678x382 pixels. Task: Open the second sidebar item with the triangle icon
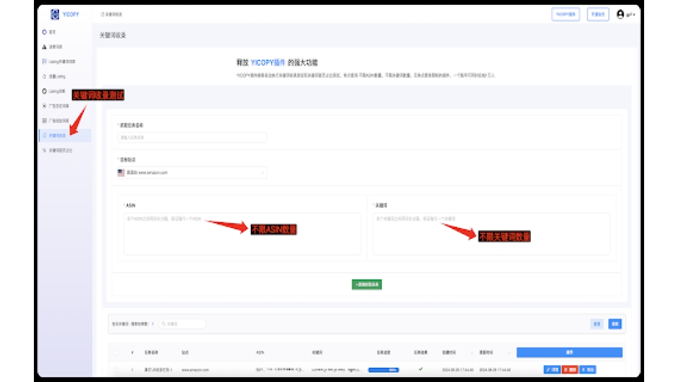point(52,47)
